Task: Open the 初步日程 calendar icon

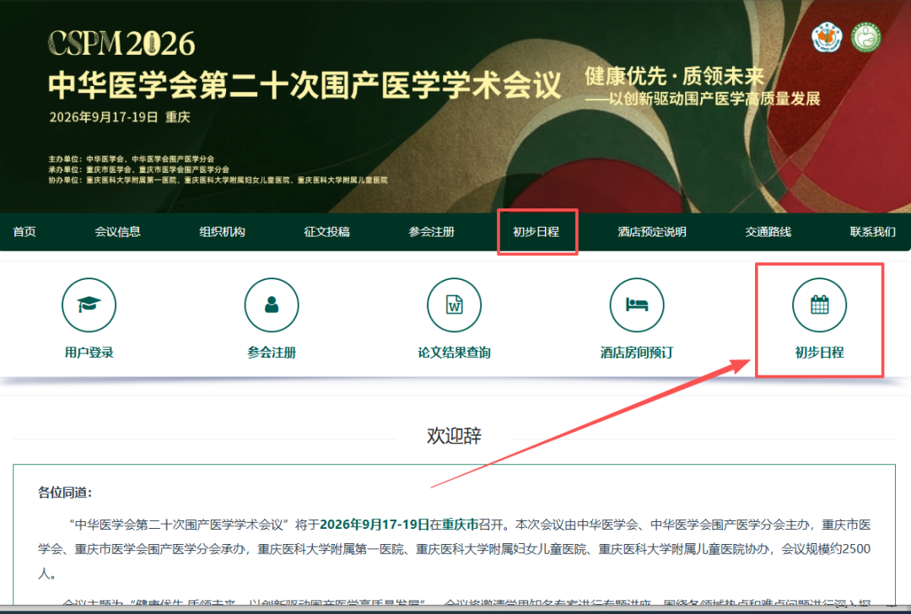Action: (819, 305)
